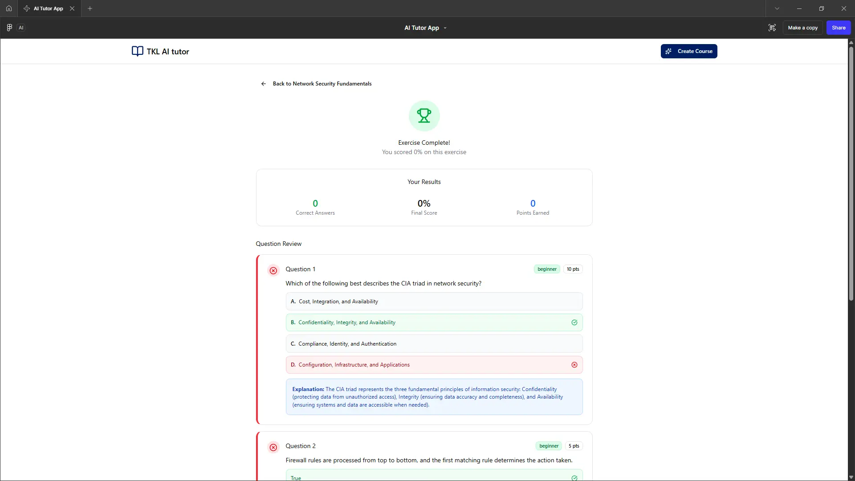Image resolution: width=855 pixels, height=481 pixels.
Task: Select option B Confidentiality, Integrity, Availability
Action: (434, 322)
